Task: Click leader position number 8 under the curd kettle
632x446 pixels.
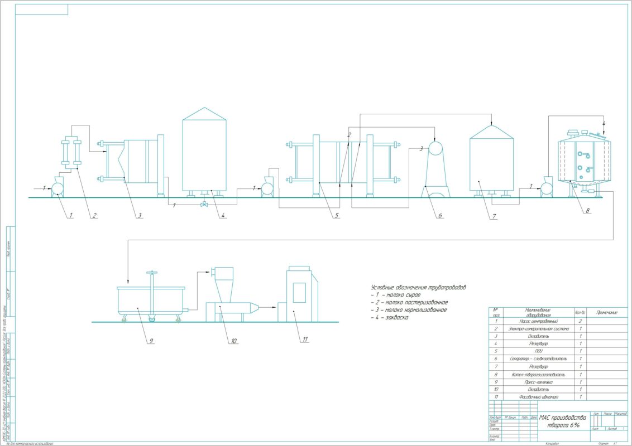Action: click(588, 211)
